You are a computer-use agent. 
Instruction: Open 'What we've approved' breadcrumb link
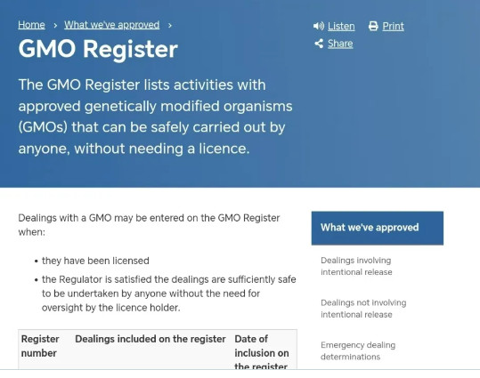click(x=111, y=25)
